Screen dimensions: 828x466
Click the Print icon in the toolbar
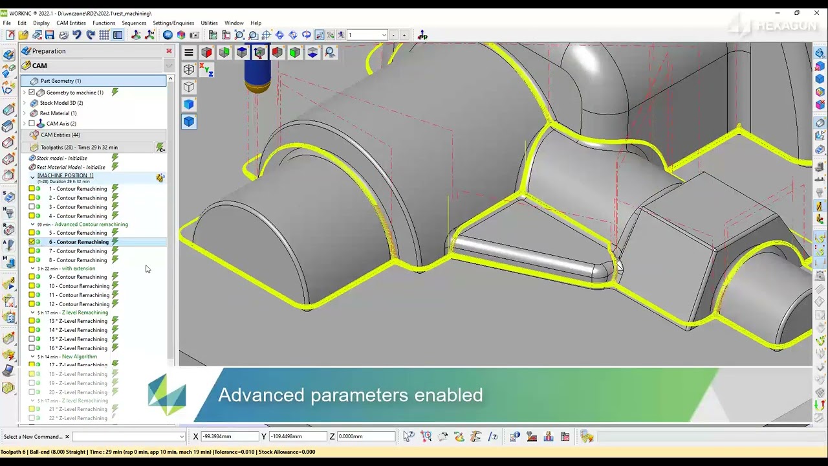pyautogui.click(x=63, y=35)
